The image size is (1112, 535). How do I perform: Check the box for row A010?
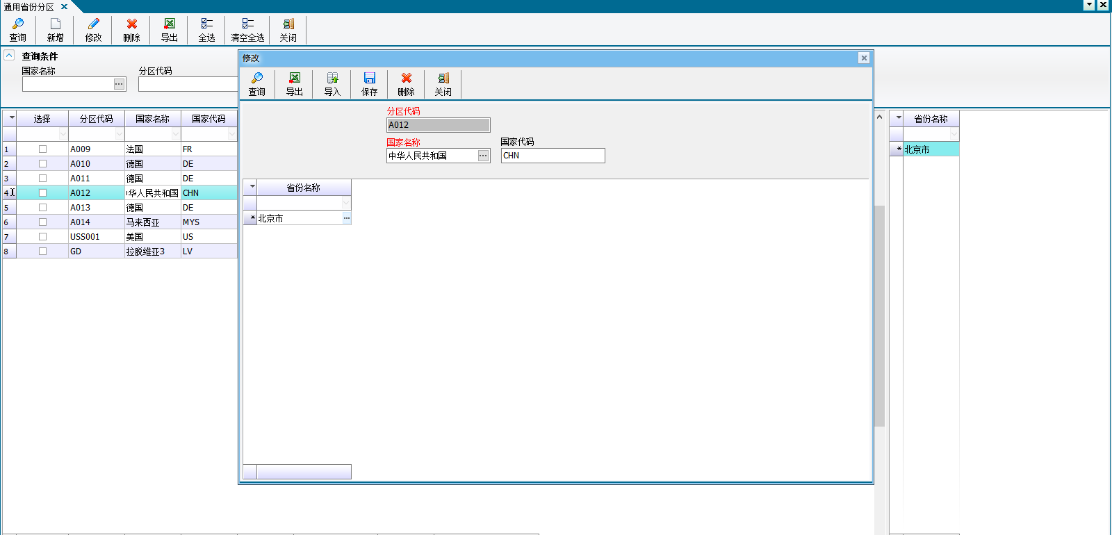pyautogui.click(x=42, y=164)
